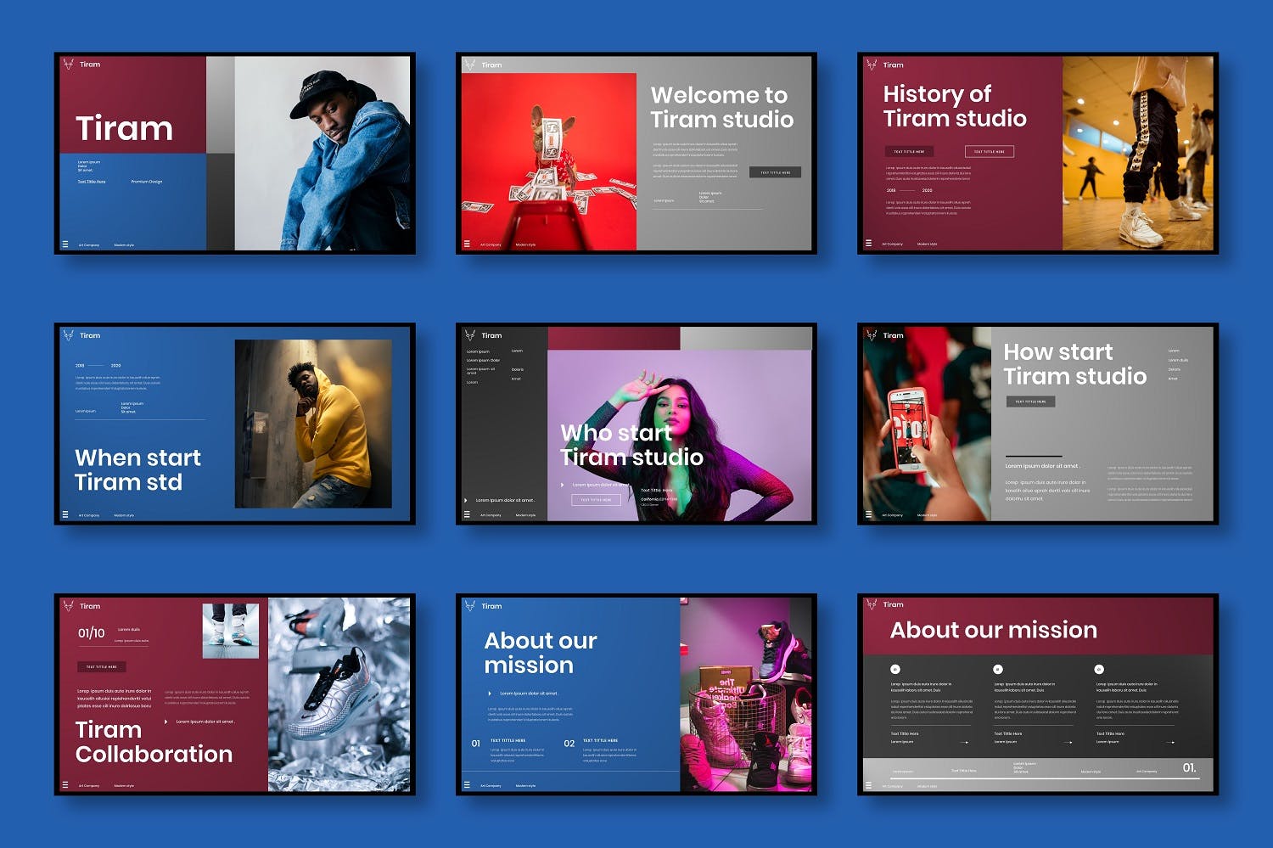This screenshot has height=848, width=1273.
Task: Click deer logo on When start Tiram std slide
Action: point(69,335)
